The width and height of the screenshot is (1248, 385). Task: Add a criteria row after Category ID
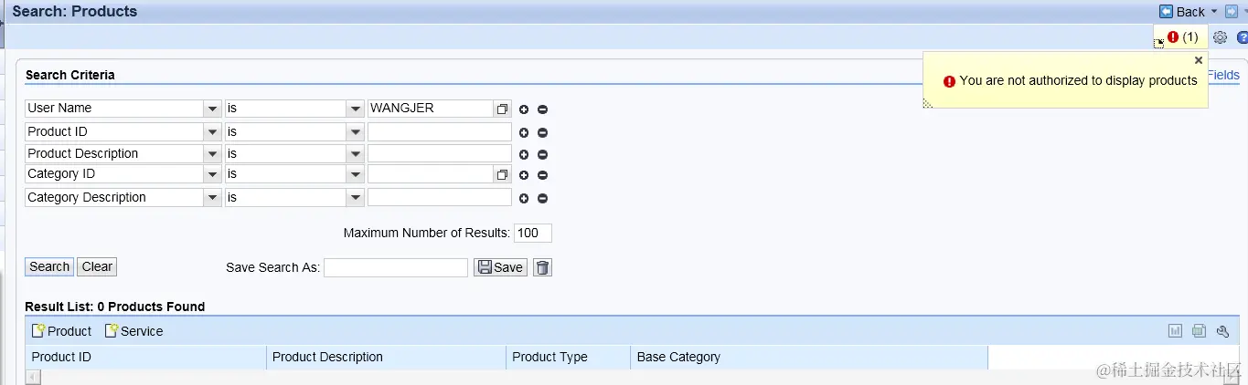[524, 175]
